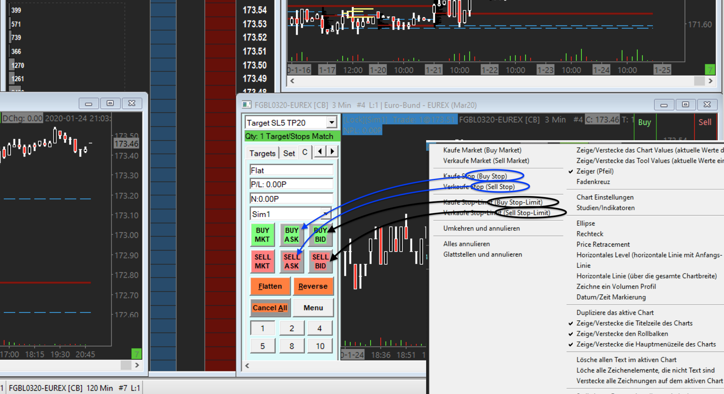Screen dimensions: 724x394
Task: Toggle Zeiger (Pfeil) checked option
Action: [x=595, y=171]
